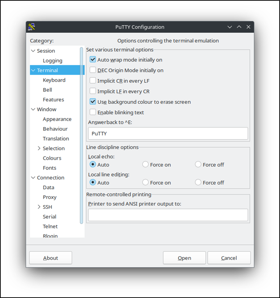Viewport: 280px width, 298px height.
Task: Enable blinking text checkbox
Action: pyautogui.click(x=93, y=112)
